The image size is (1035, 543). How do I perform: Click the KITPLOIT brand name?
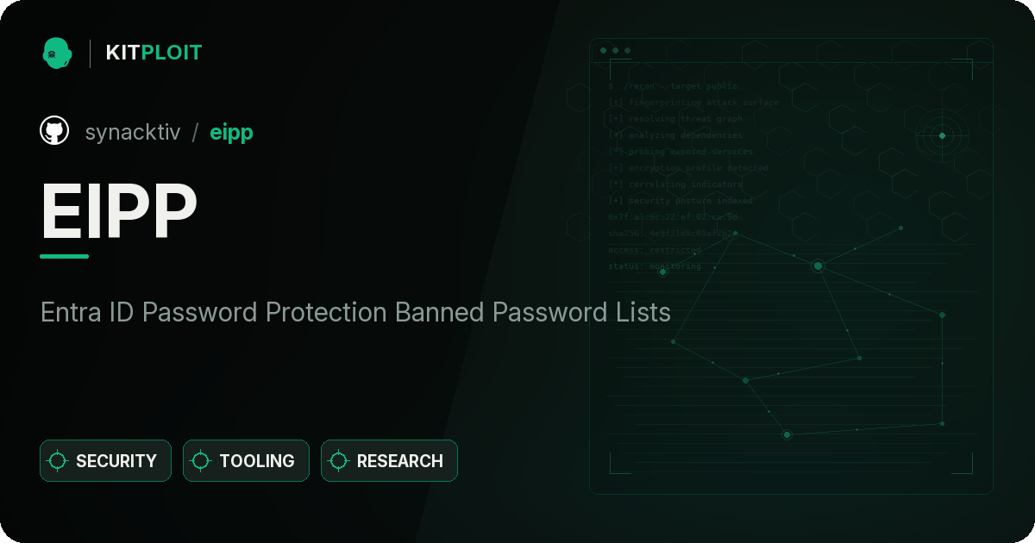point(154,53)
